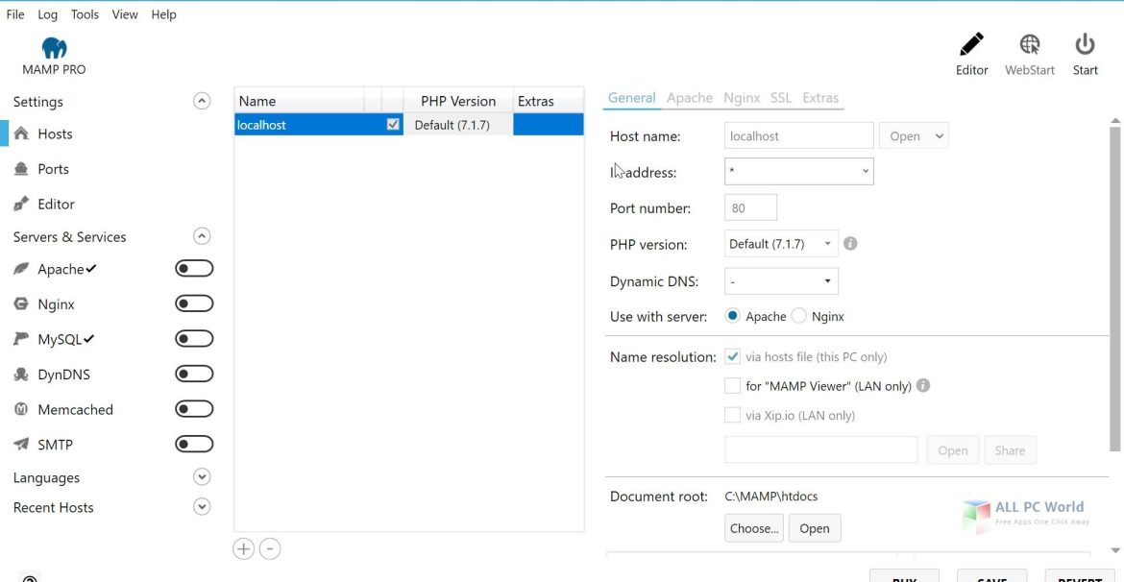This screenshot has width=1124, height=582.
Task: Toggle the SMTP service switch
Action: pos(194,444)
